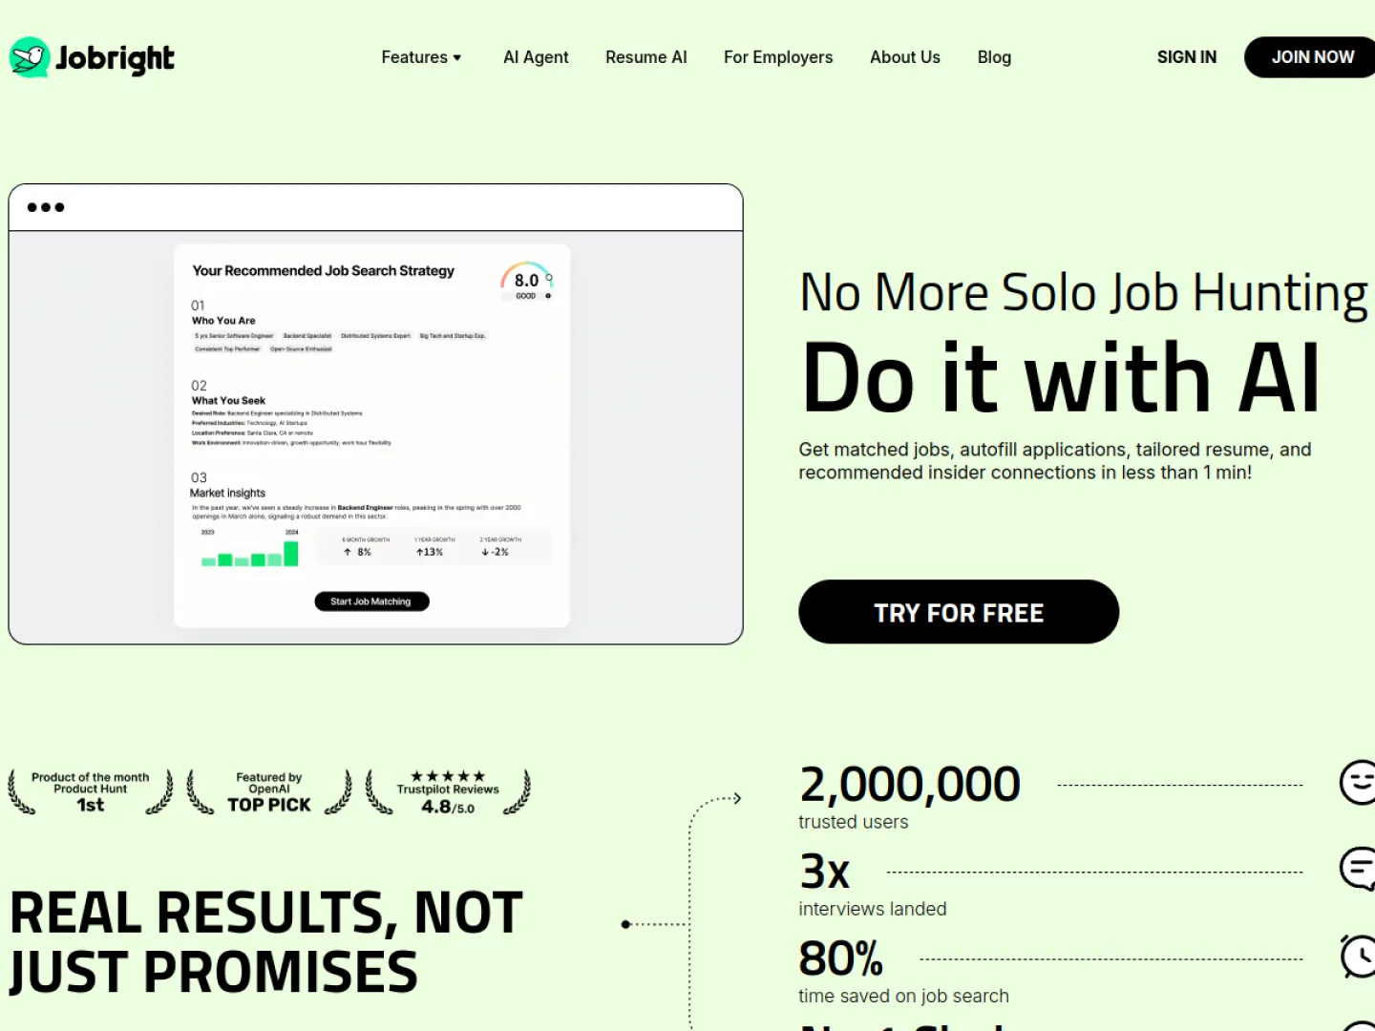
Task: Visit the Blog link in navigation
Action: pos(994,57)
